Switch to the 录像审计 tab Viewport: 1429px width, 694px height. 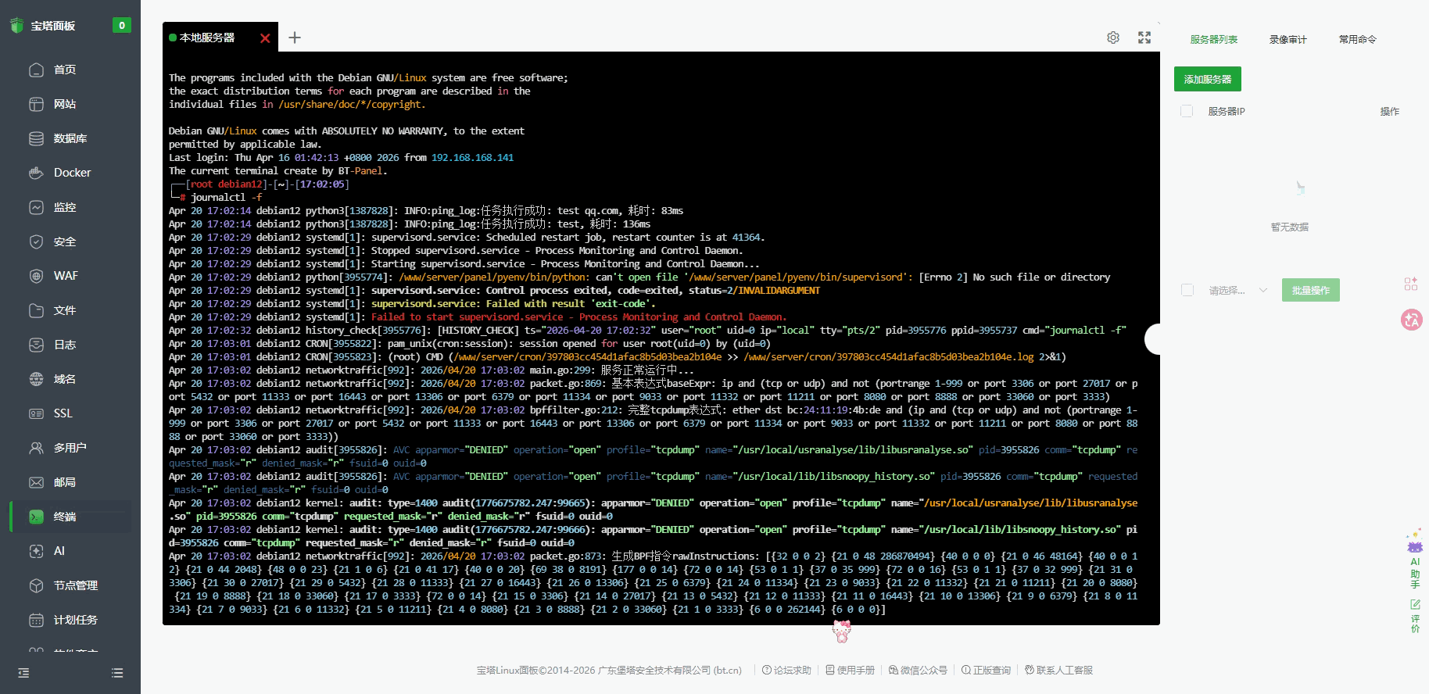pos(1288,39)
